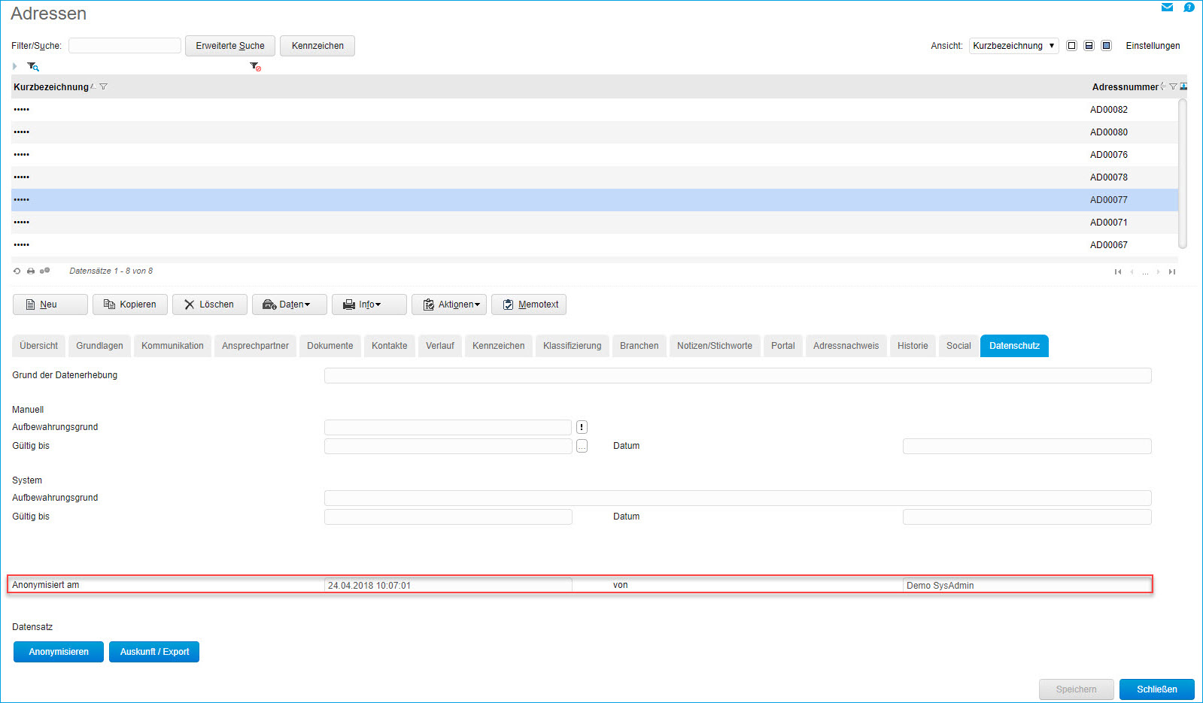Open the envelope messages icon

click(1167, 8)
